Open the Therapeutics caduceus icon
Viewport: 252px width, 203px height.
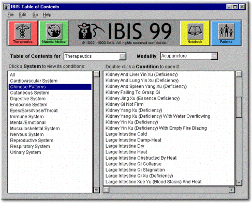[22, 33]
